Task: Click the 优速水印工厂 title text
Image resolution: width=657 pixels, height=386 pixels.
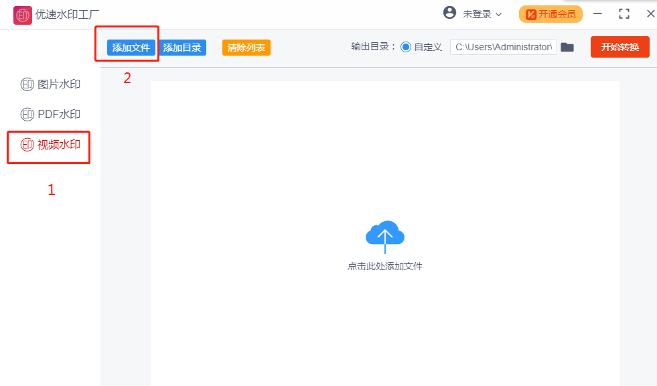Action: (x=68, y=15)
